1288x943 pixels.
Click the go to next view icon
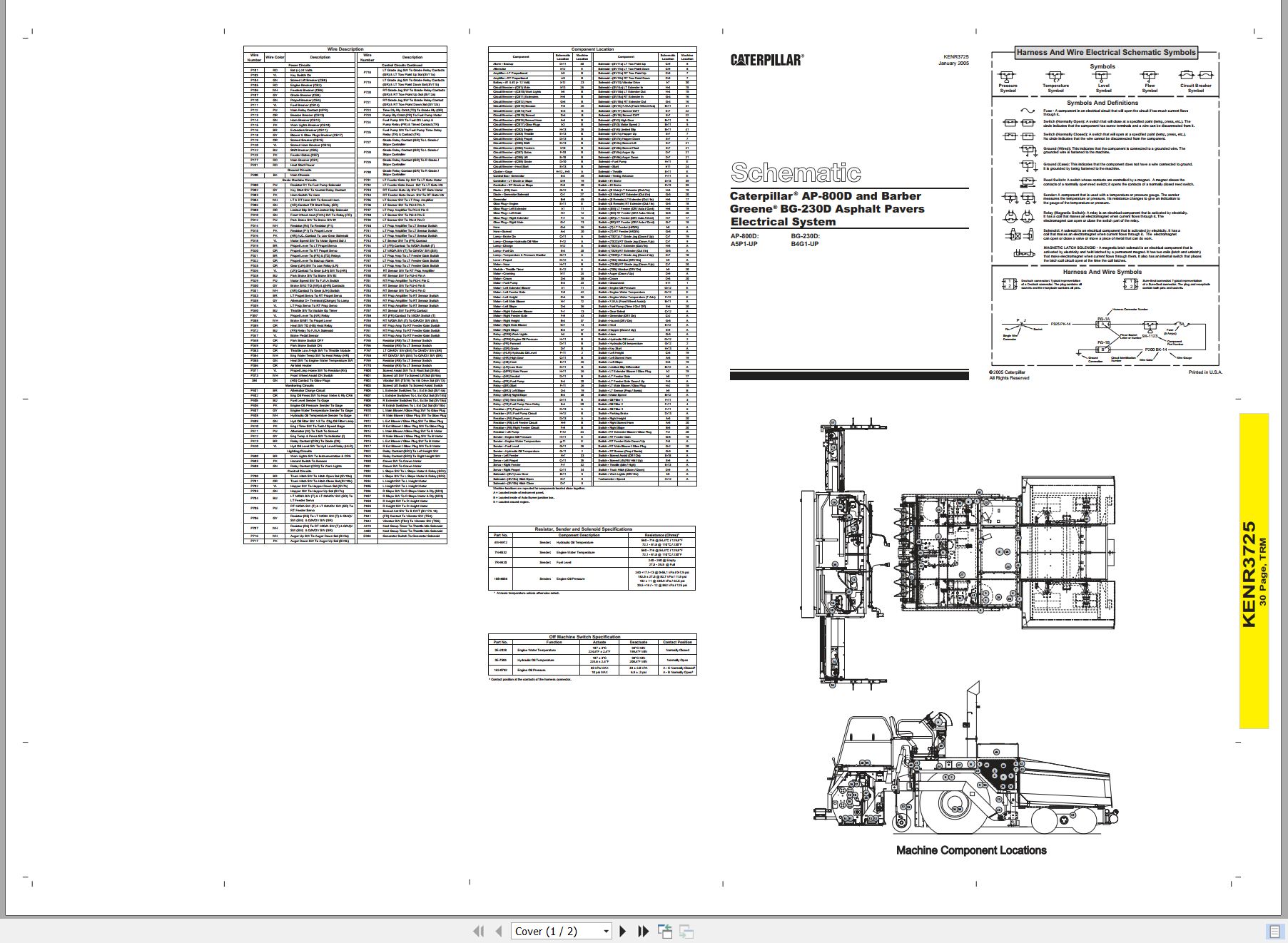point(686,931)
